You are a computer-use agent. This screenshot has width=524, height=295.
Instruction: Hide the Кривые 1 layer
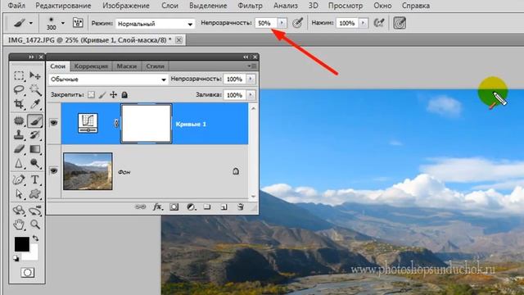pos(54,123)
